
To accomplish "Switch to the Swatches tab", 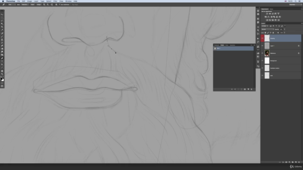I will point(232,45).
